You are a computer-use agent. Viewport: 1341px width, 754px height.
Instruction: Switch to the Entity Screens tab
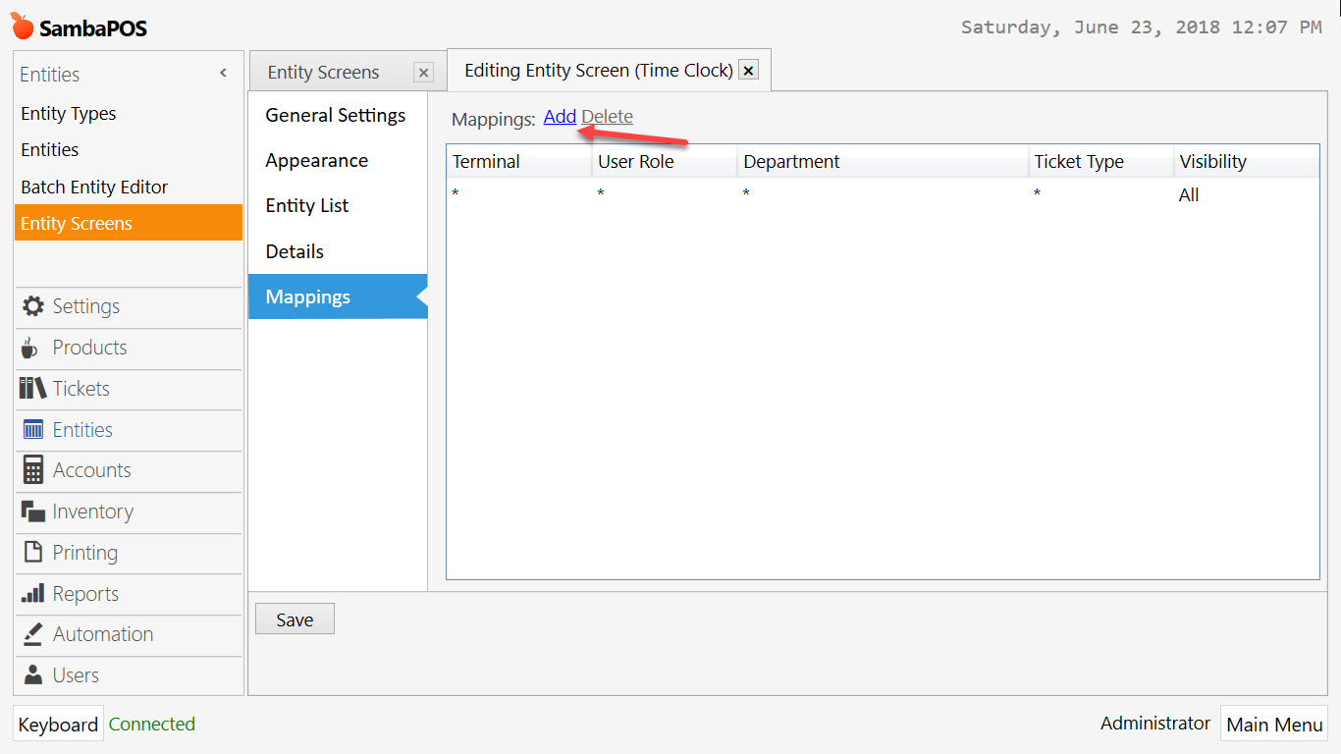[x=324, y=71]
